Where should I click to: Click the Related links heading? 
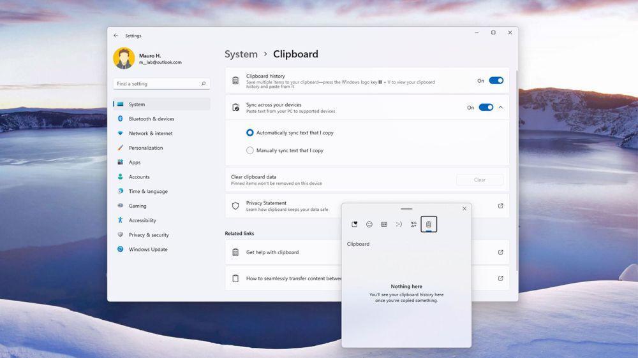(239, 234)
